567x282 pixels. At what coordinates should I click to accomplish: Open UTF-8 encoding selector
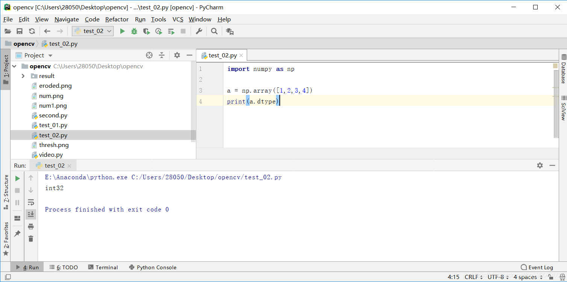[498, 277]
